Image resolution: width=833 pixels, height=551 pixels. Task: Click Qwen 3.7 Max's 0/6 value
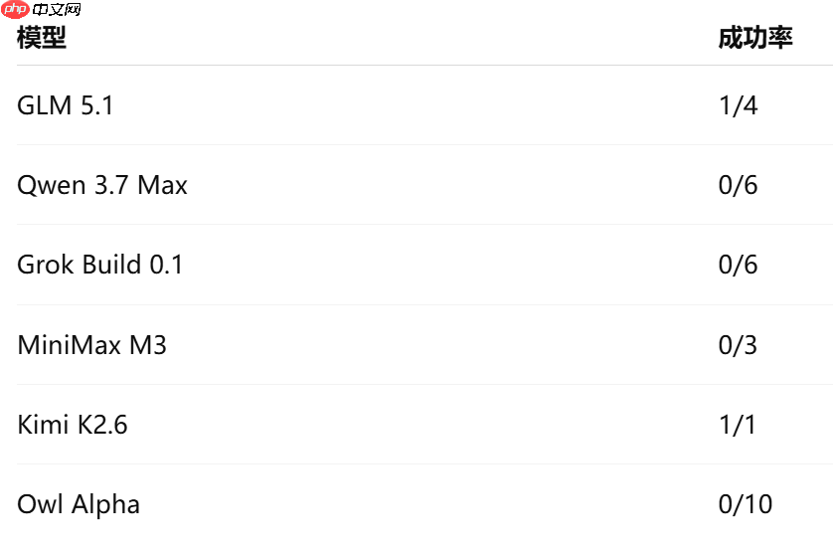coord(738,185)
